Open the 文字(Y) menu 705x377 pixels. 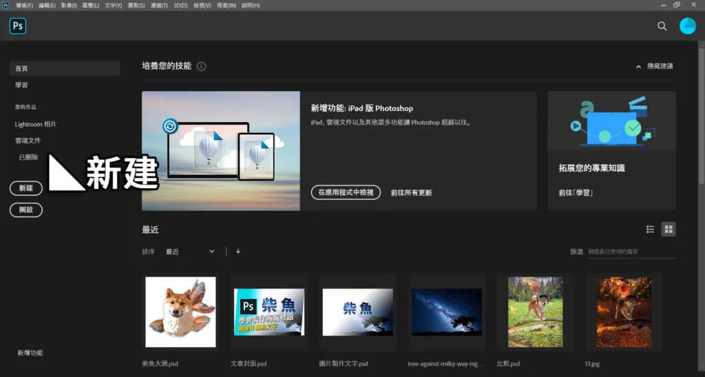click(x=114, y=6)
